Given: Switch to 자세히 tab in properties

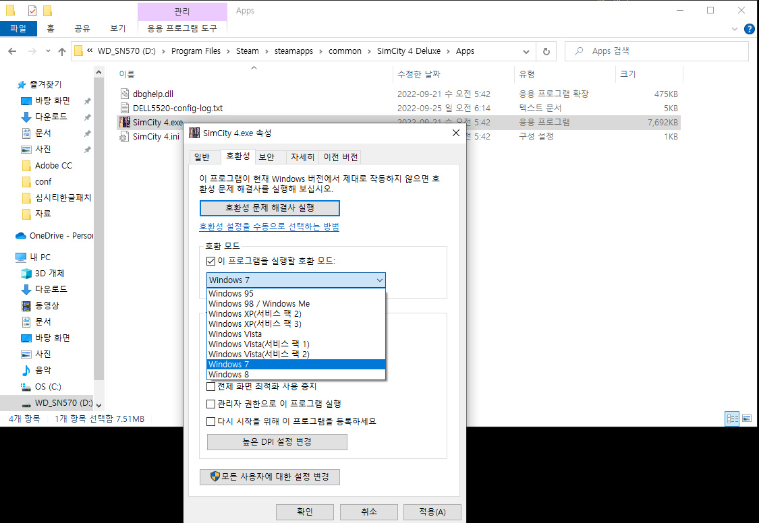Looking at the screenshot, I should point(302,157).
